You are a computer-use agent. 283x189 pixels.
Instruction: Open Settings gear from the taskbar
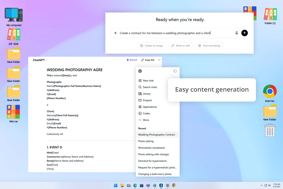coord(167,186)
